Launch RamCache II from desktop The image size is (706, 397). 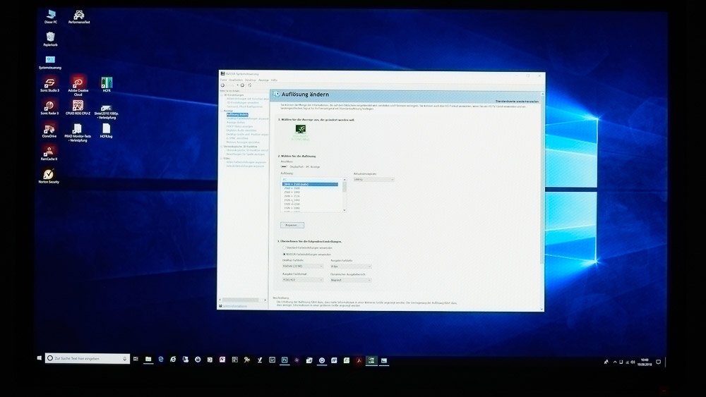(x=49, y=153)
